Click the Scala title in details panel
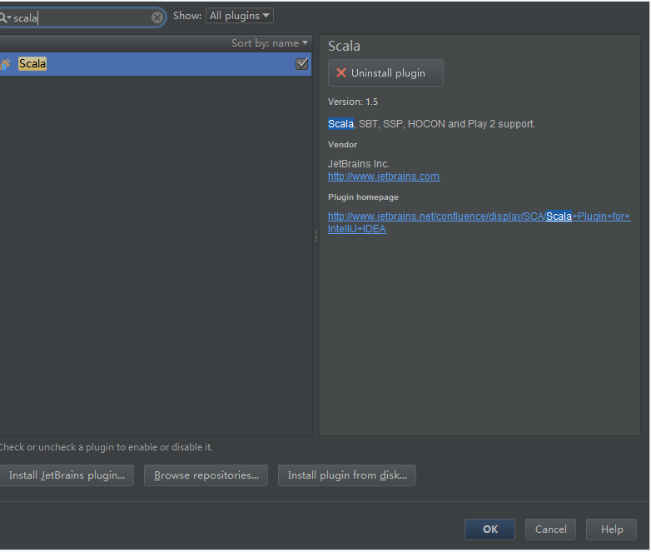 click(344, 46)
